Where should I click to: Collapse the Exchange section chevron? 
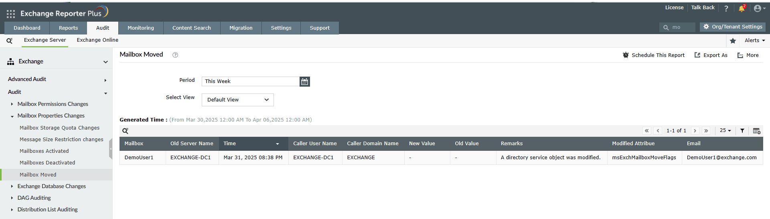click(x=105, y=62)
